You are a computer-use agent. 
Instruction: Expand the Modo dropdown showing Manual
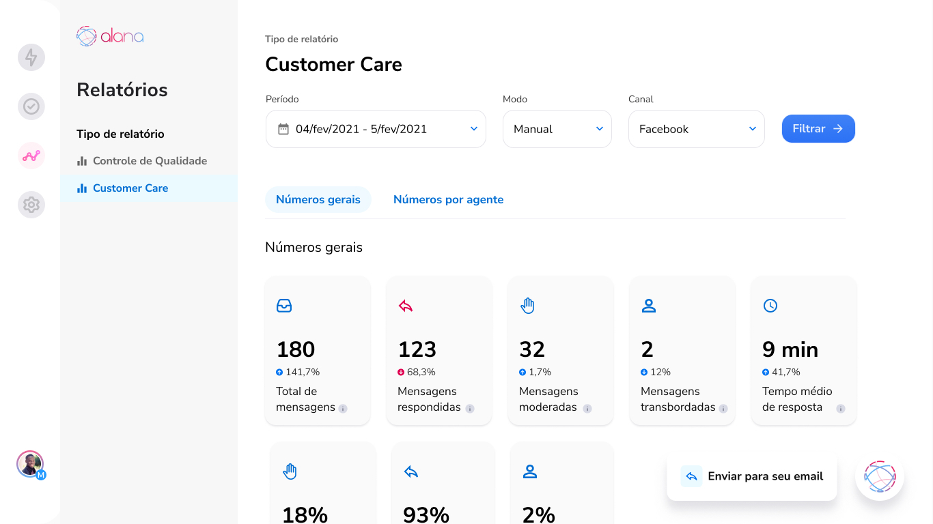557,128
